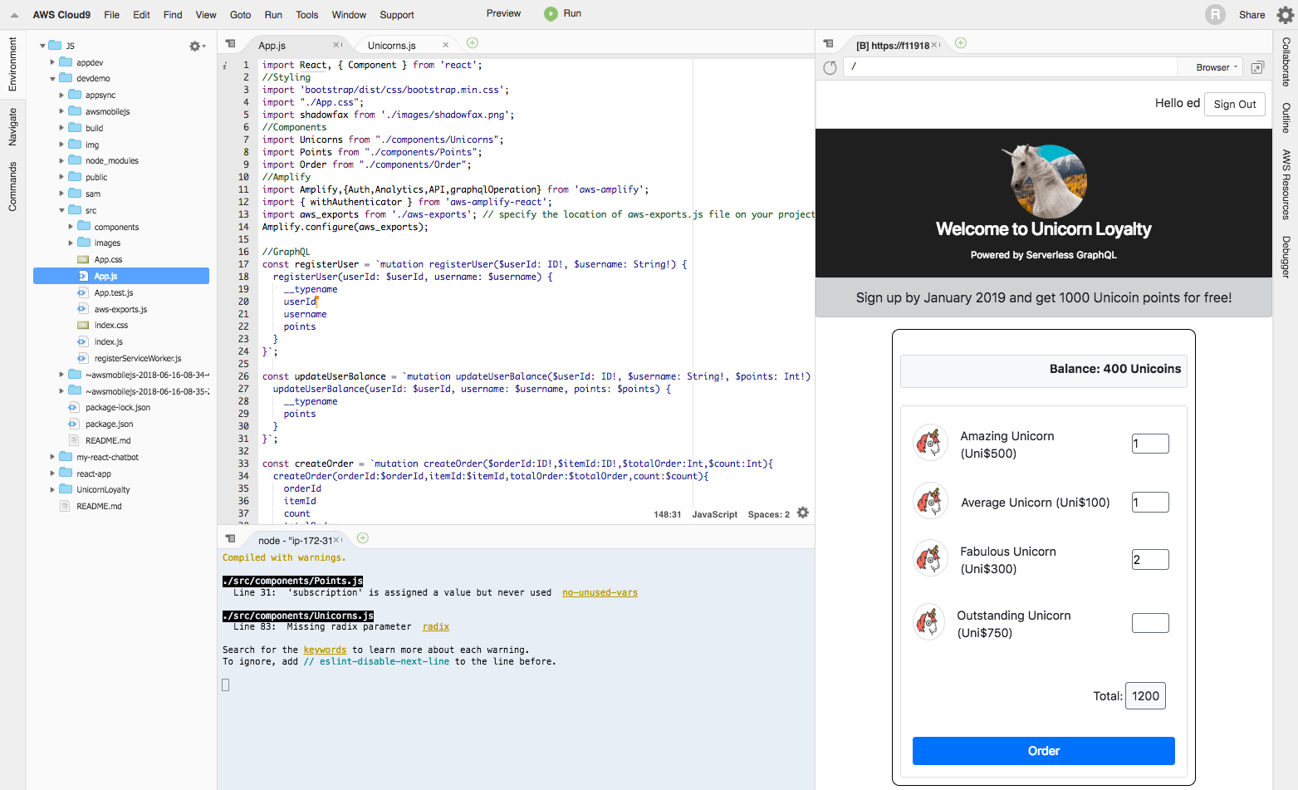Image resolution: width=1298 pixels, height=790 pixels.
Task: Open the AWS Resources side panel
Action: pyautogui.click(x=1286, y=184)
